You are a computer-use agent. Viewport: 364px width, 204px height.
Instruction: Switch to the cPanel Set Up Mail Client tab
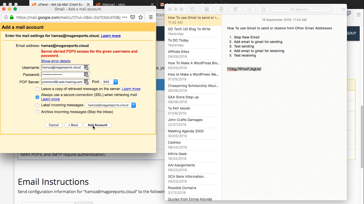61,5
